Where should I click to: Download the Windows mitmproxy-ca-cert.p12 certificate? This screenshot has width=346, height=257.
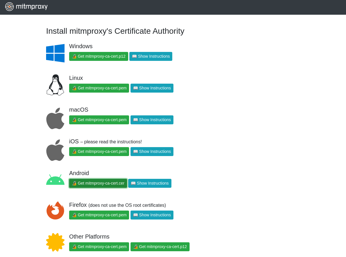coord(99,57)
